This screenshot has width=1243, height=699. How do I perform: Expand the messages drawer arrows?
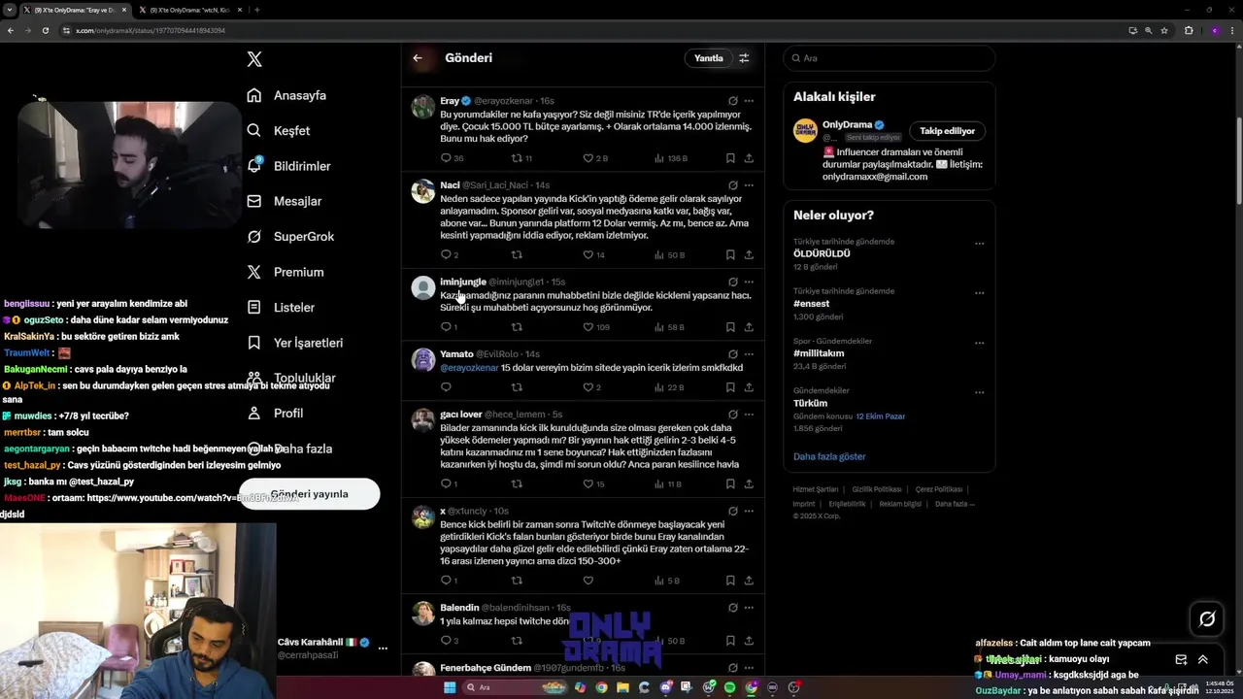click(x=1203, y=659)
